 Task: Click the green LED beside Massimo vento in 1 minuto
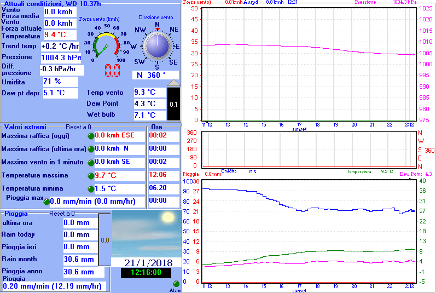tap(91, 162)
